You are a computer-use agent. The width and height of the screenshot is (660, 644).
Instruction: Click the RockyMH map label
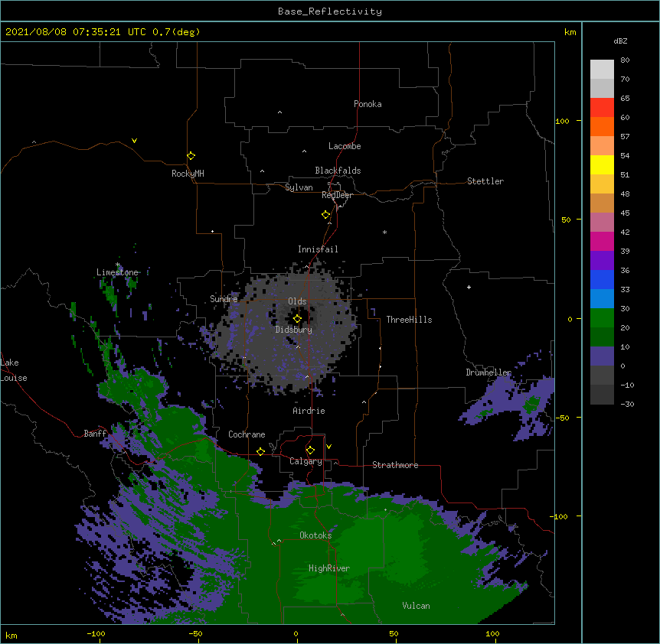(x=188, y=174)
